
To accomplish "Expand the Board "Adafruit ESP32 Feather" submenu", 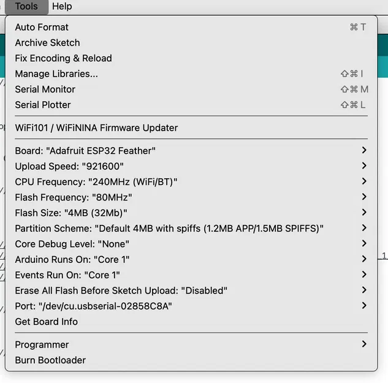I will click(85, 151).
